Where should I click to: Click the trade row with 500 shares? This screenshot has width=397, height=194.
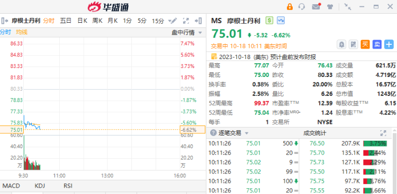[253, 143]
